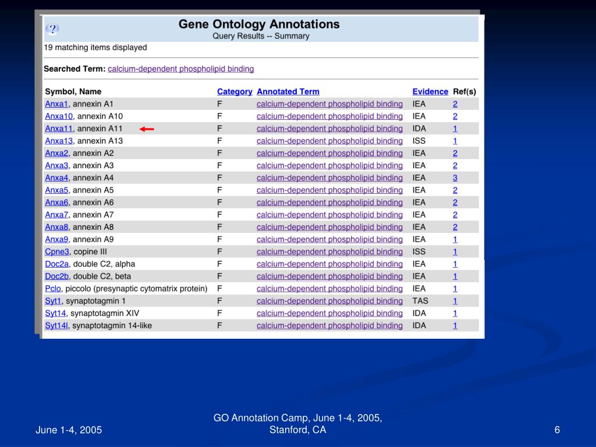Click the '19 matching items displayed' text
596x447 pixels.
[x=95, y=48]
